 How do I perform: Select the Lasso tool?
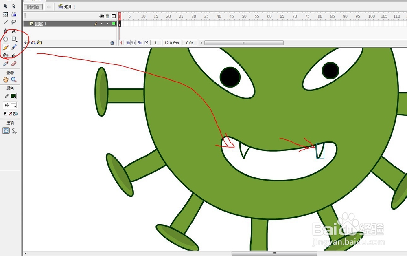[x=14, y=22]
